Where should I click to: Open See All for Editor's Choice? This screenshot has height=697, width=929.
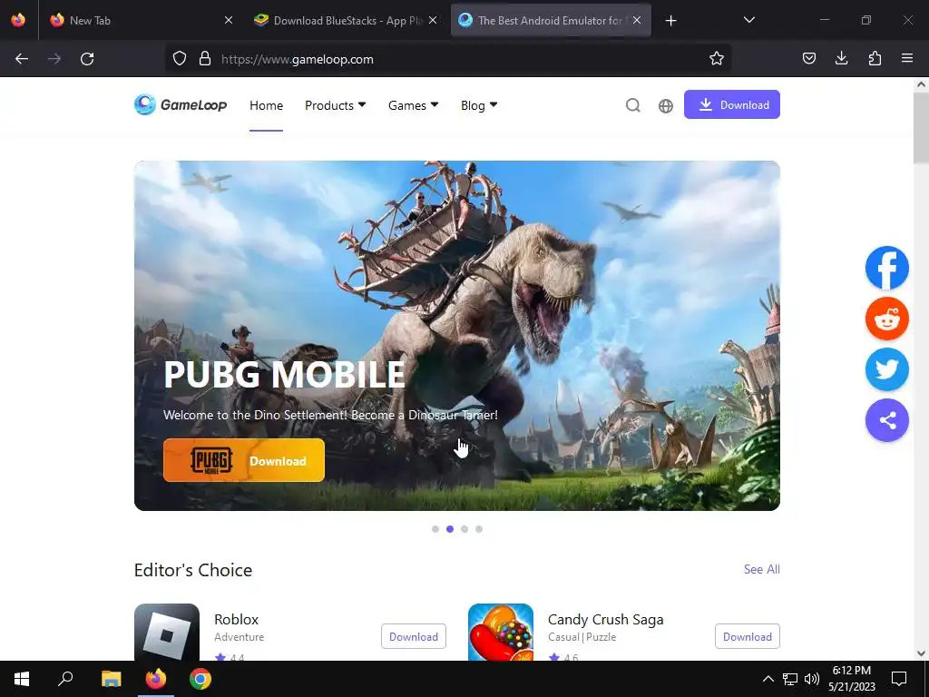pos(762,569)
